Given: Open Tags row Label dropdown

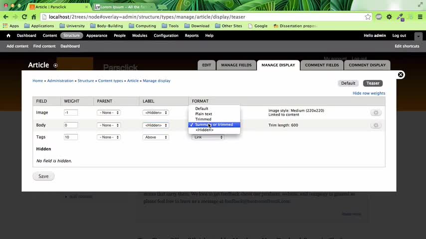Looking at the screenshot, I should (x=156, y=137).
